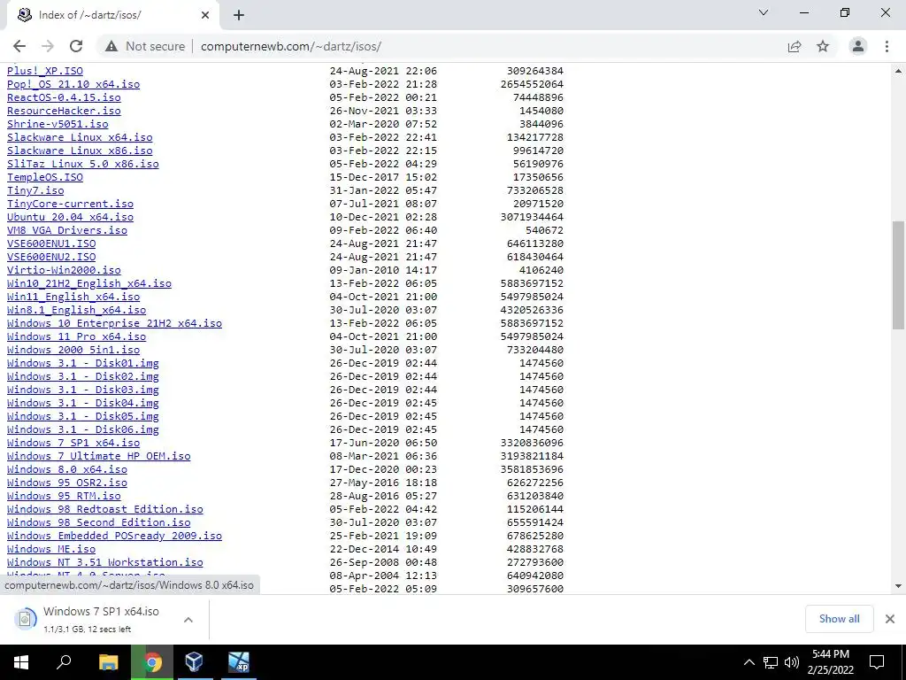Open Pop!_OS 21.10 x64.iso link
Screen dimensions: 906x680
73,84
